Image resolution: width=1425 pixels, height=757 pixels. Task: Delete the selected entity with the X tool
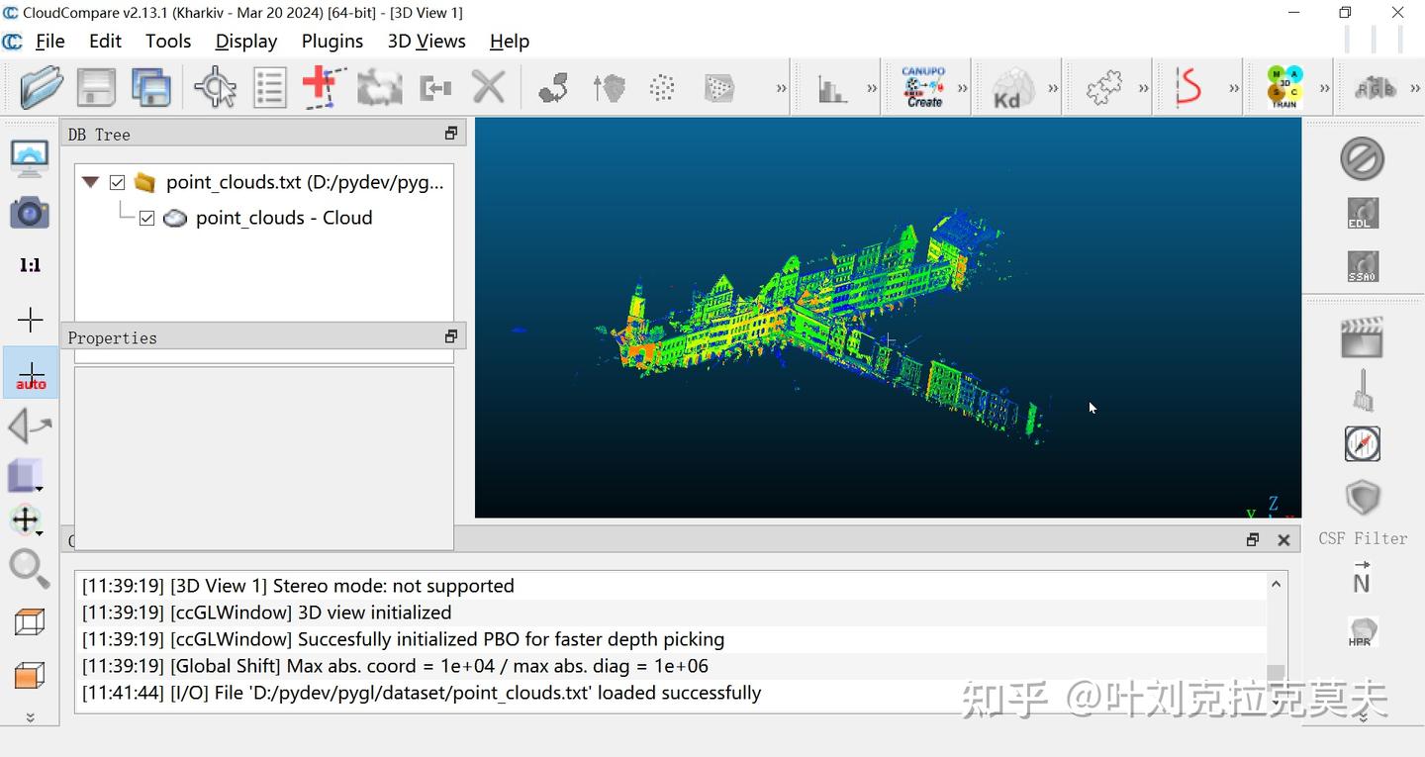tap(488, 86)
